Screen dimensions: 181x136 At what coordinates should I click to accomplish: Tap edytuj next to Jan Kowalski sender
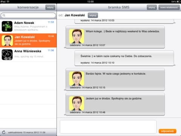93,15
